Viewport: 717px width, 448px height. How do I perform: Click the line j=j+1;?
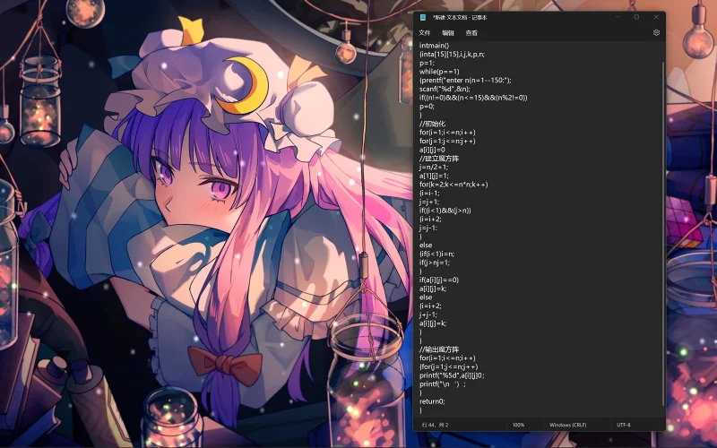pos(429,202)
